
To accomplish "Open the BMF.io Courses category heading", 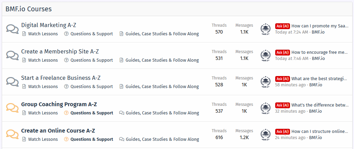I will (x=29, y=9).
